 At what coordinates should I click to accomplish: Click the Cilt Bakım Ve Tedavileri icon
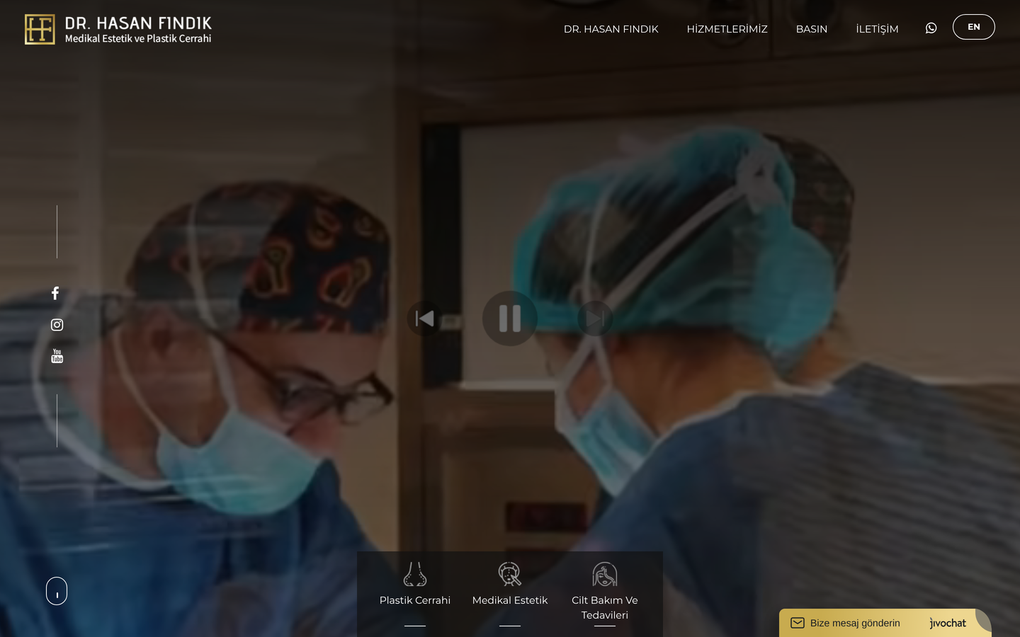click(605, 574)
